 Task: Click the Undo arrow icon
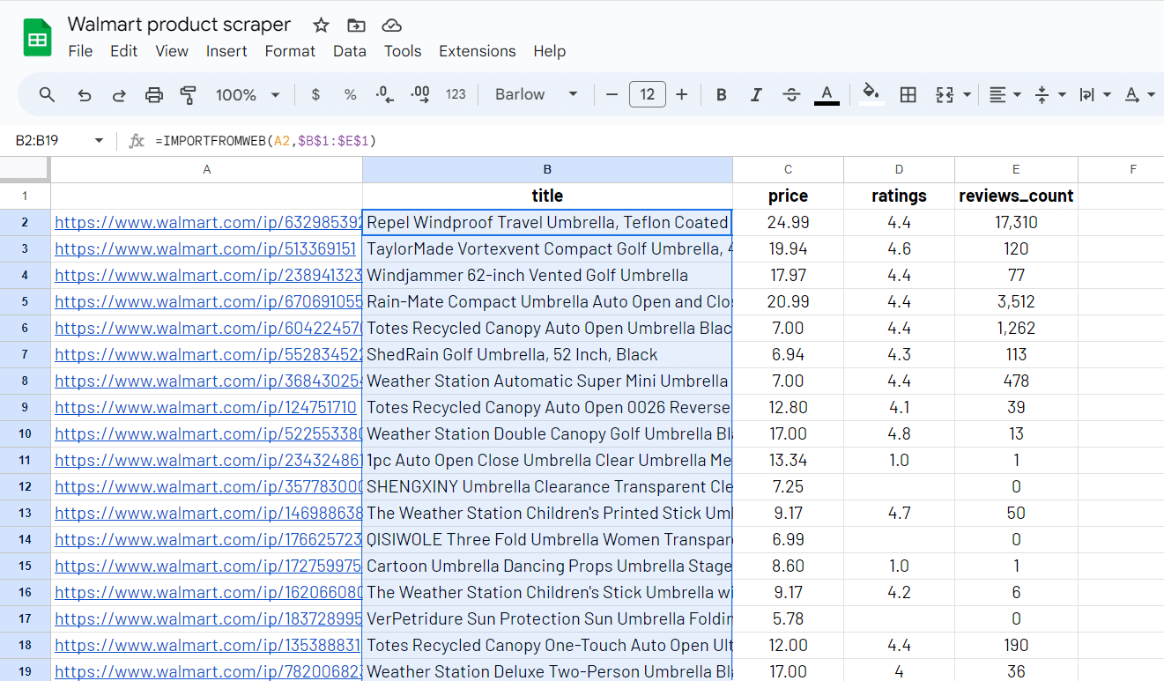click(85, 95)
